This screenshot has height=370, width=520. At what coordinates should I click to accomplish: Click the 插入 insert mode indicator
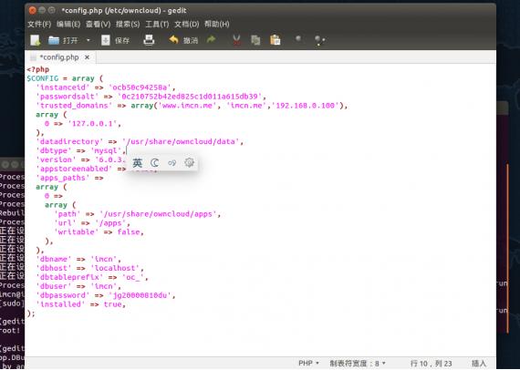point(479,364)
